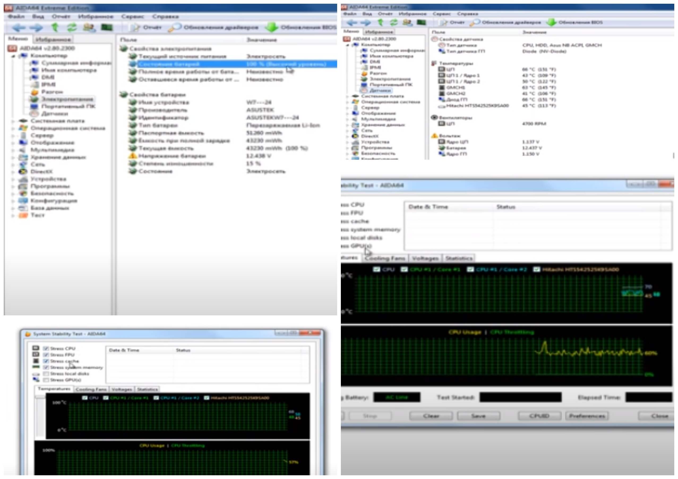The image size is (678, 479).
Task: Open the Справка menu above battery properties view
Action: [165, 16]
